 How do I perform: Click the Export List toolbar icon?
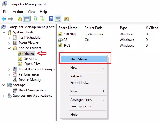pos(42,19)
